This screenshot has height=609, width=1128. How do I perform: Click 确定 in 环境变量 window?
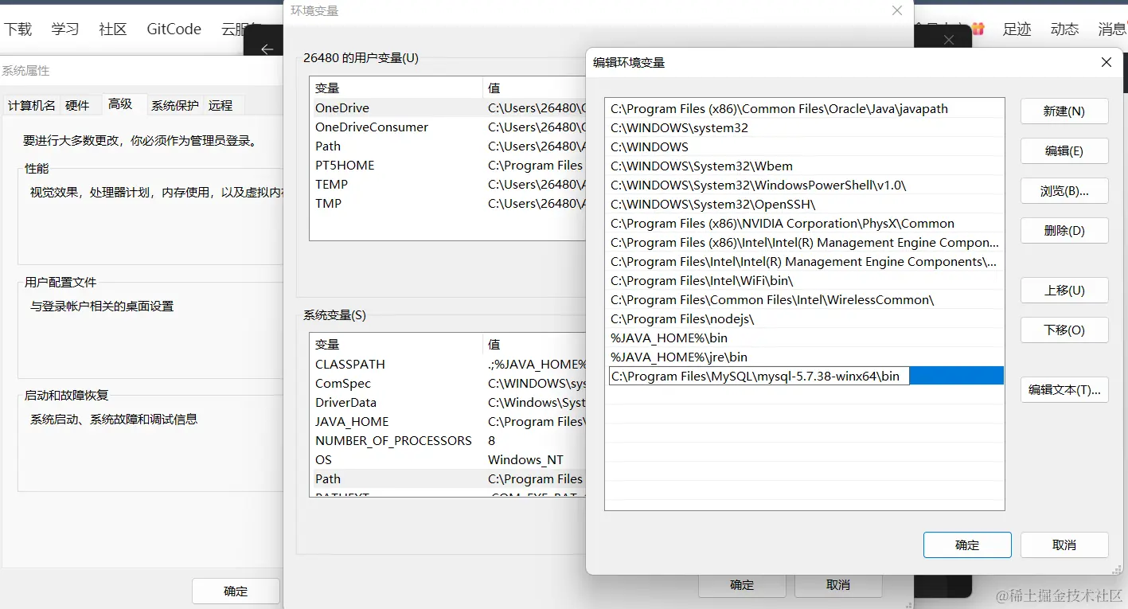(742, 585)
